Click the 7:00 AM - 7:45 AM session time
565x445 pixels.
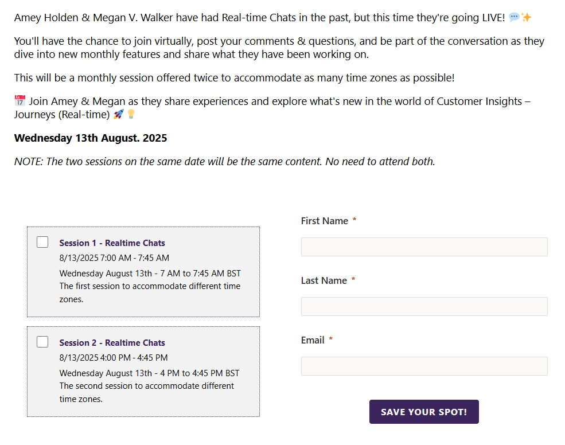click(x=114, y=258)
